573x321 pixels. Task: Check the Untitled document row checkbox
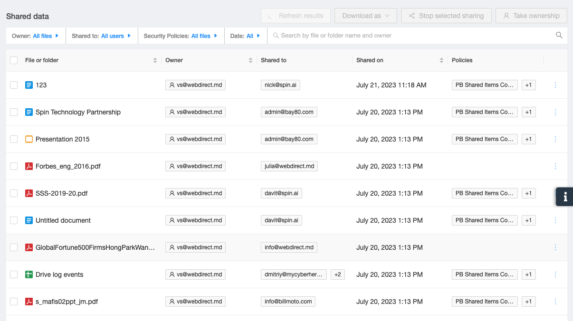pyautogui.click(x=14, y=220)
